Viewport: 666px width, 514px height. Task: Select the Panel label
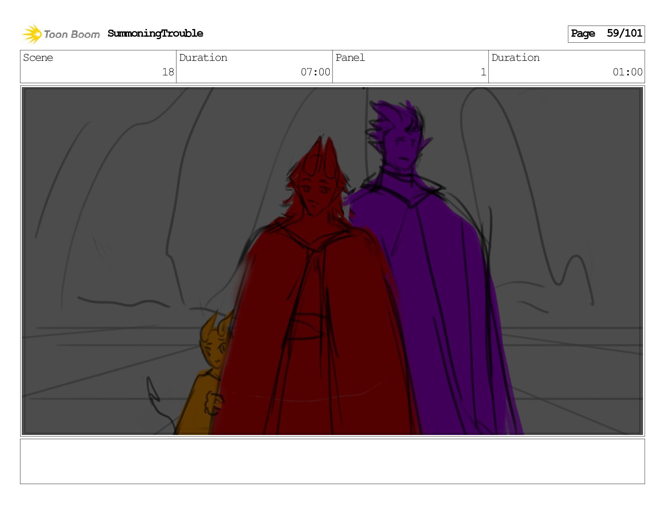click(350, 58)
